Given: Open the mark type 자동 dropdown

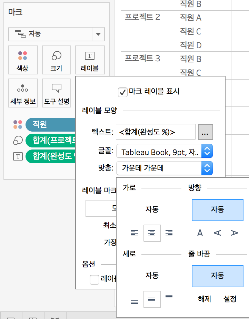Looking at the screenshot, I should (57, 34).
